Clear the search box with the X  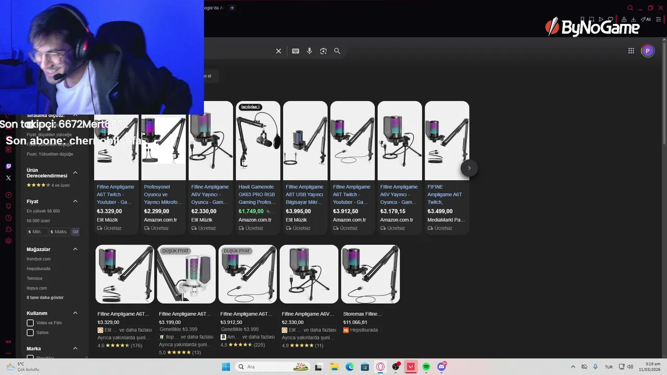click(x=279, y=51)
